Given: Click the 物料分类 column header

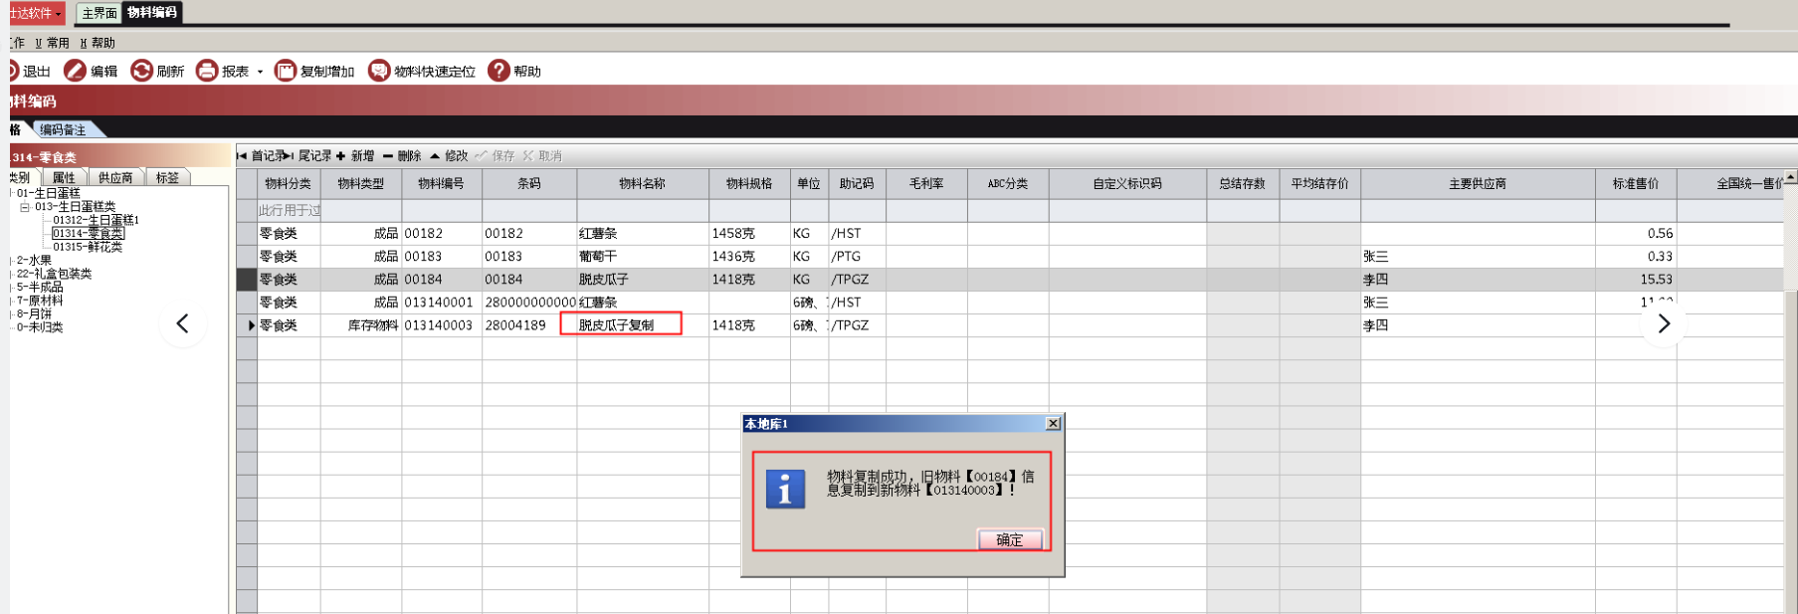Looking at the screenshot, I should pos(289,184).
